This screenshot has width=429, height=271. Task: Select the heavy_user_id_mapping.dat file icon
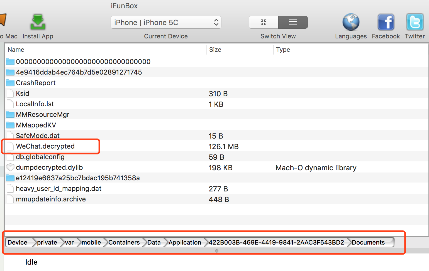click(10, 188)
